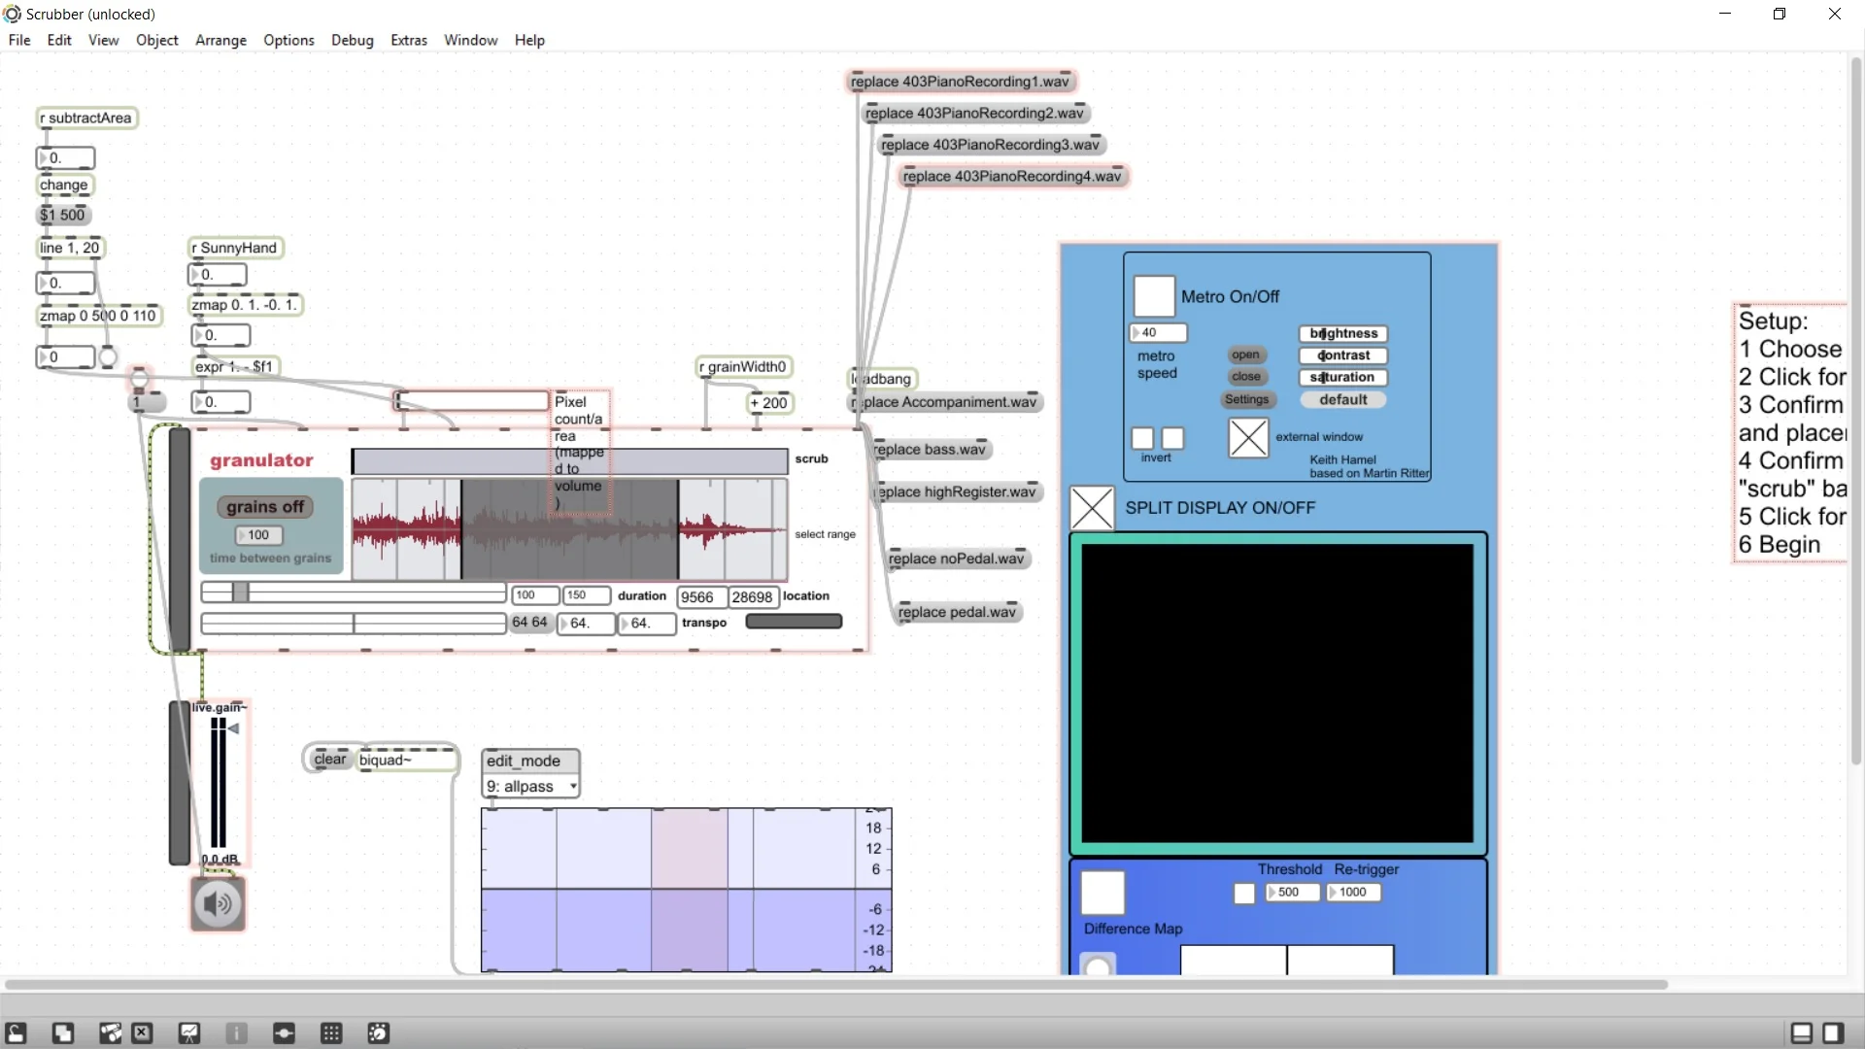Click the X icon in bottom toolbar
This screenshot has width=1865, height=1049.
143,1033
